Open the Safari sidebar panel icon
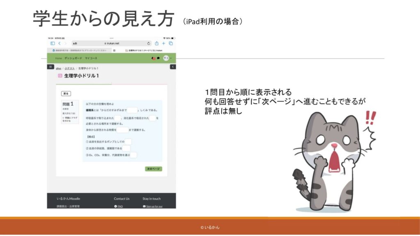 [52, 43]
